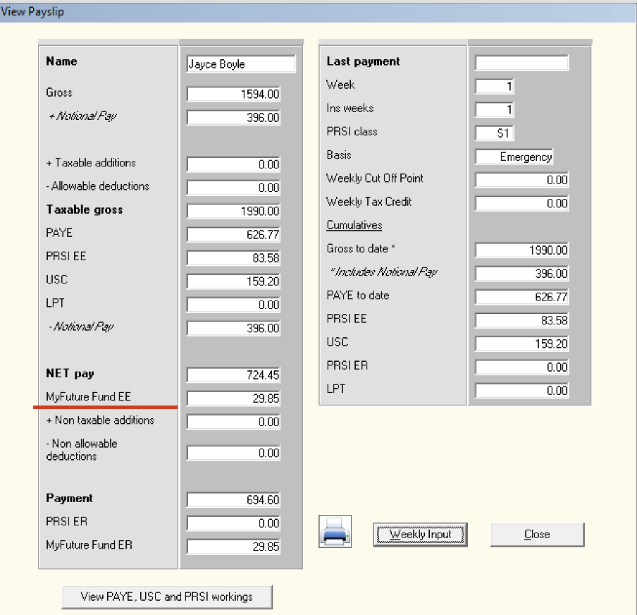
Task: Click the MyFuture Fund ER field
Action: point(233,547)
